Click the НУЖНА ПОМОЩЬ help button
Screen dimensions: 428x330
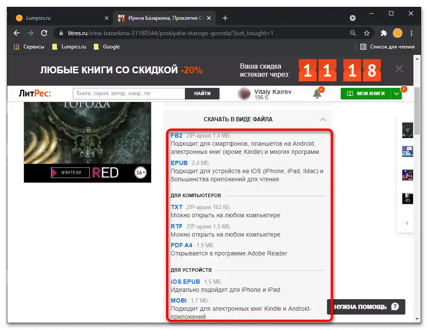point(366,307)
